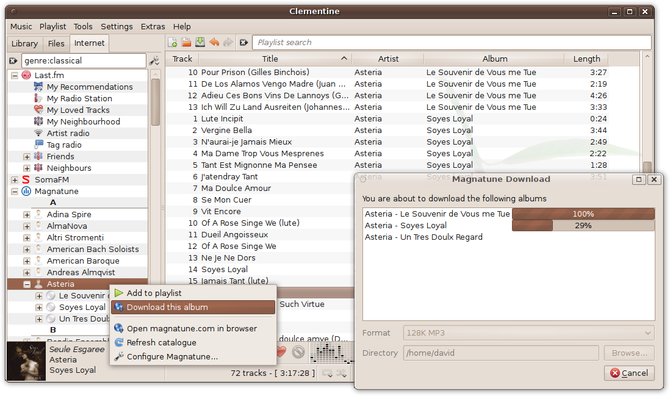Cancel the Magnatune download
This screenshot has height=396, width=670.
(x=629, y=373)
